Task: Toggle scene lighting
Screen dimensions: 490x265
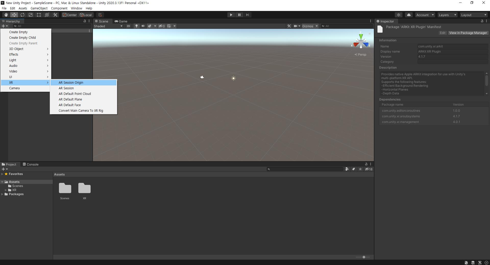Action: pos(137,26)
